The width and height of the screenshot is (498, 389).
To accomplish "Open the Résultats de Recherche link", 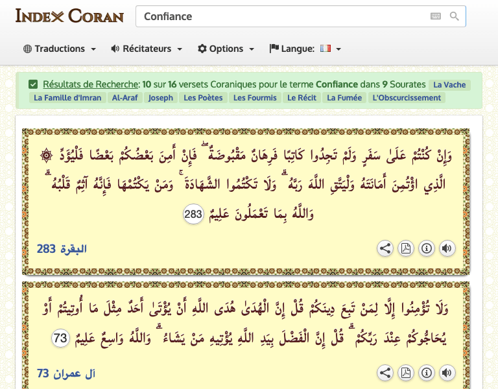I will (91, 84).
